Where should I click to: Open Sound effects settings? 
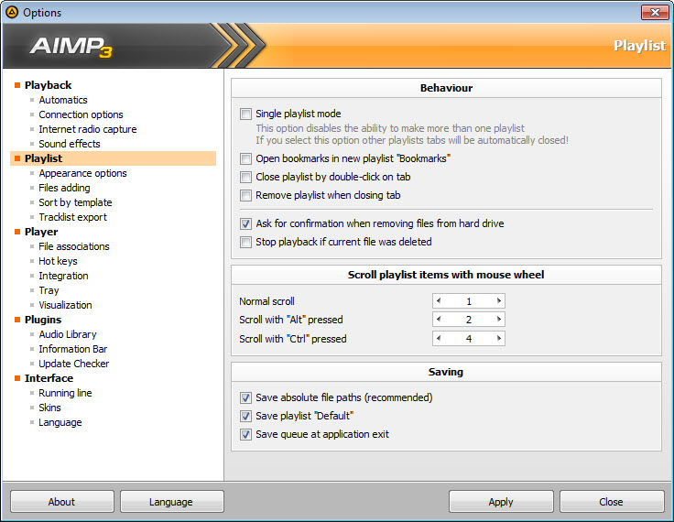(70, 144)
